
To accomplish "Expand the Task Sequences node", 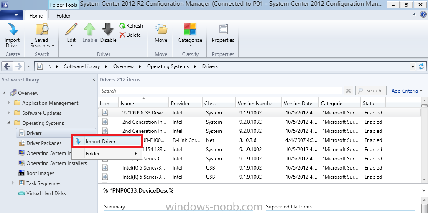I will [13, 183].
